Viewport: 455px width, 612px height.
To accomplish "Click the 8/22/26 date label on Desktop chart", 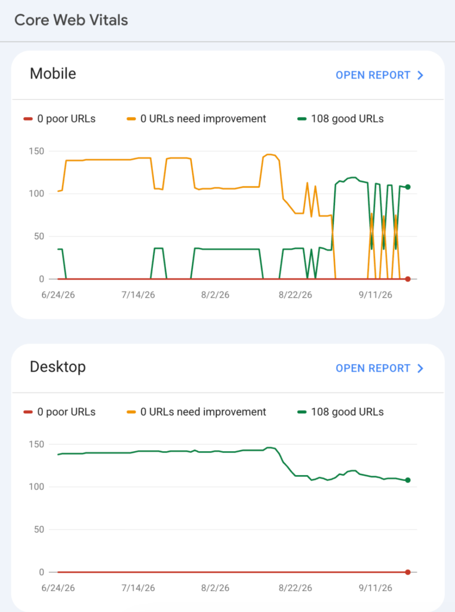I will [x=295, y=588].
